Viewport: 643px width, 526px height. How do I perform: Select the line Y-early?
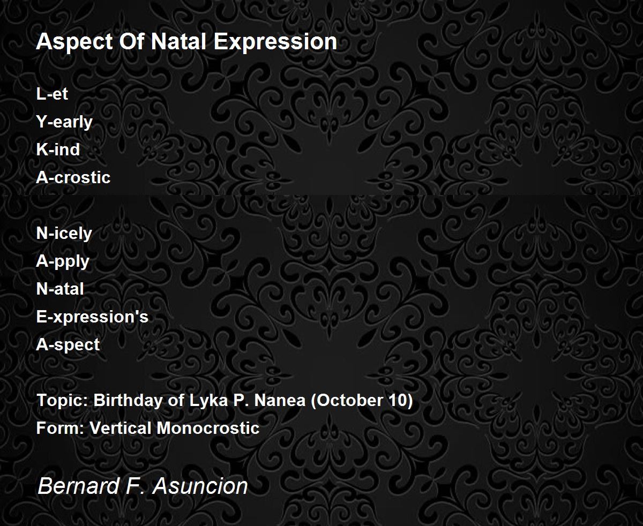pyautogui.click(x=64, y=122)
